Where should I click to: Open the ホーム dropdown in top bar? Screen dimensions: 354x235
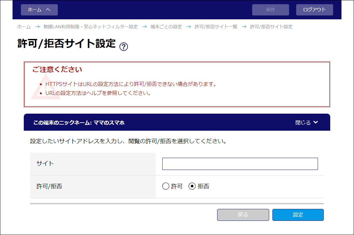[39, 10]
